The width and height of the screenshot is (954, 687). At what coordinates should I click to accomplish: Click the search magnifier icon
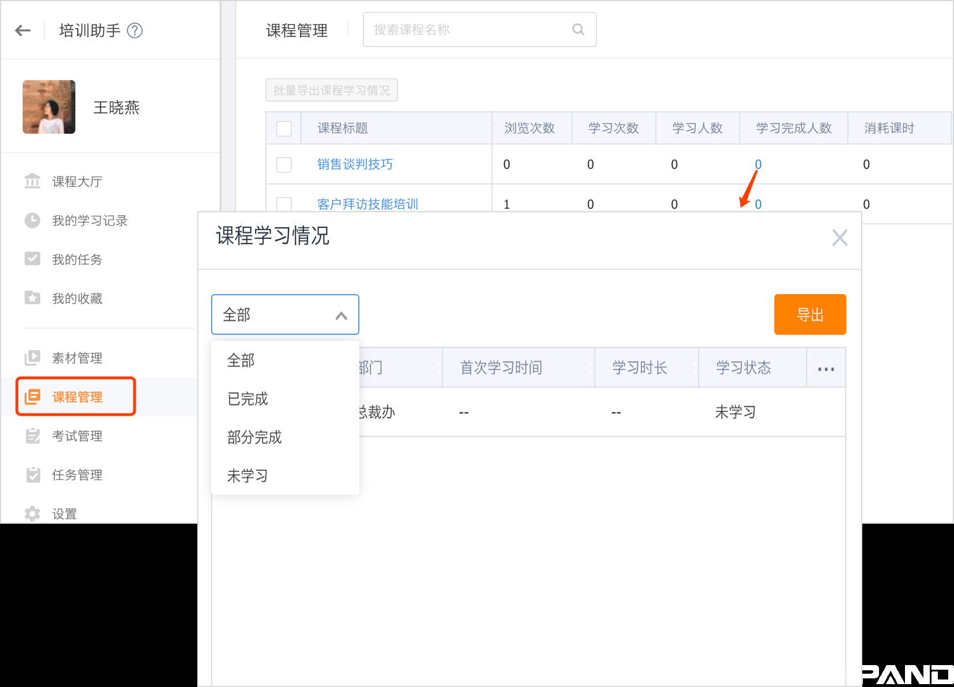click(x=578, y=29)
